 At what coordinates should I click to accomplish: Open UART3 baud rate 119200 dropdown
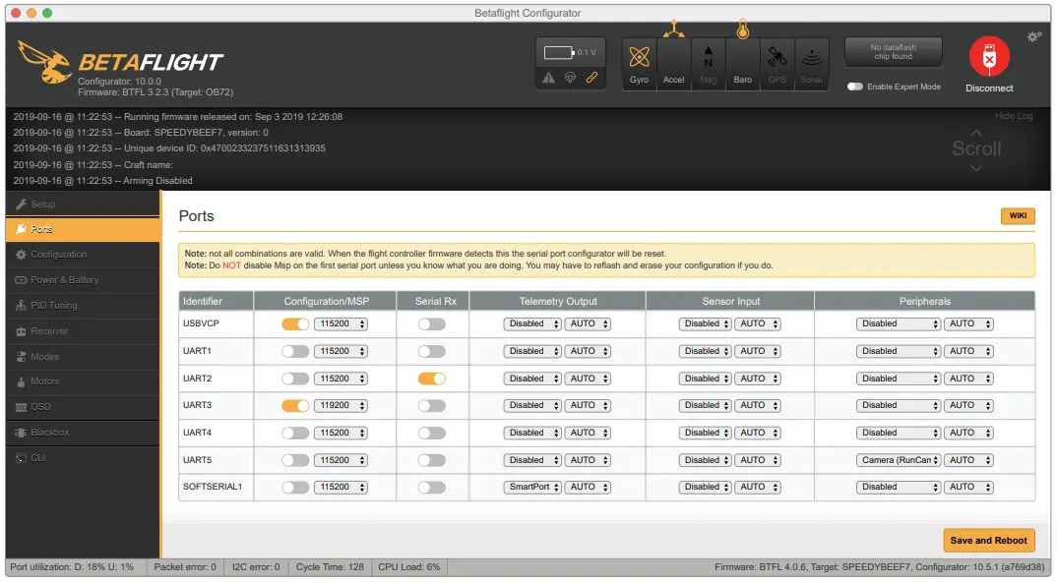coord(342,406)
